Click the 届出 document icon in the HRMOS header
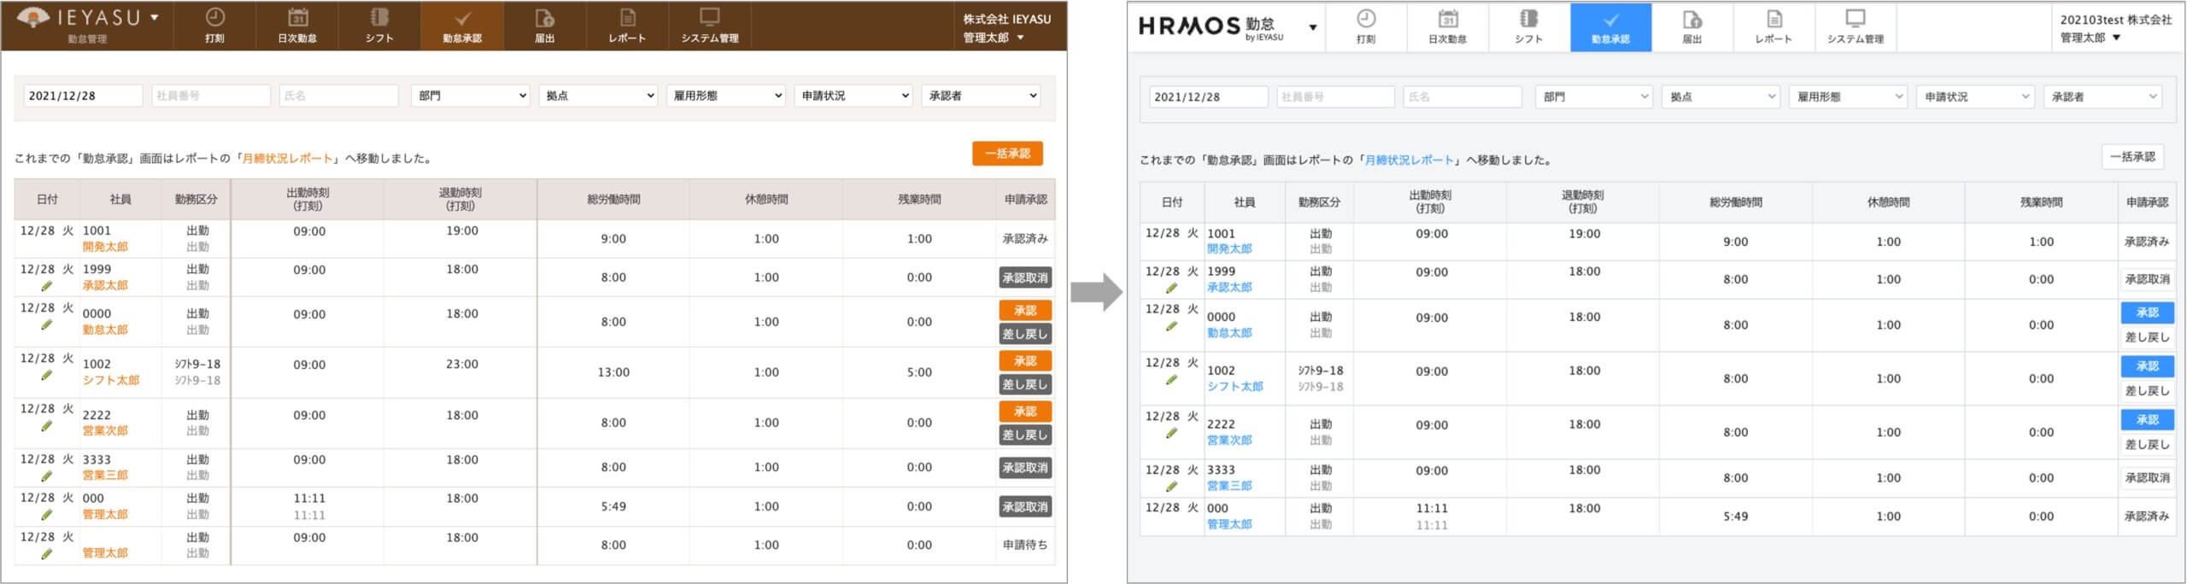This screenshot has width=2187, height=584. coord(1692,19)
